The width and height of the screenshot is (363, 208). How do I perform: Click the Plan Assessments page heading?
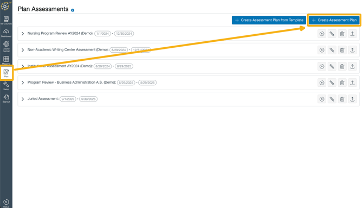pos(43,9)
